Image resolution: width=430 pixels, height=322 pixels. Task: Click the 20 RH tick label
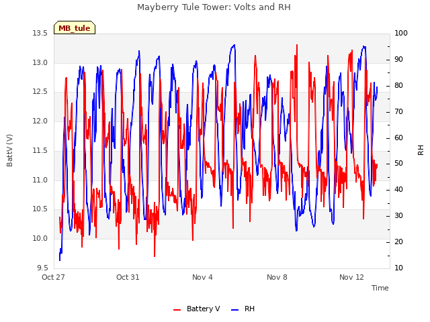click(x=398, y=241)
